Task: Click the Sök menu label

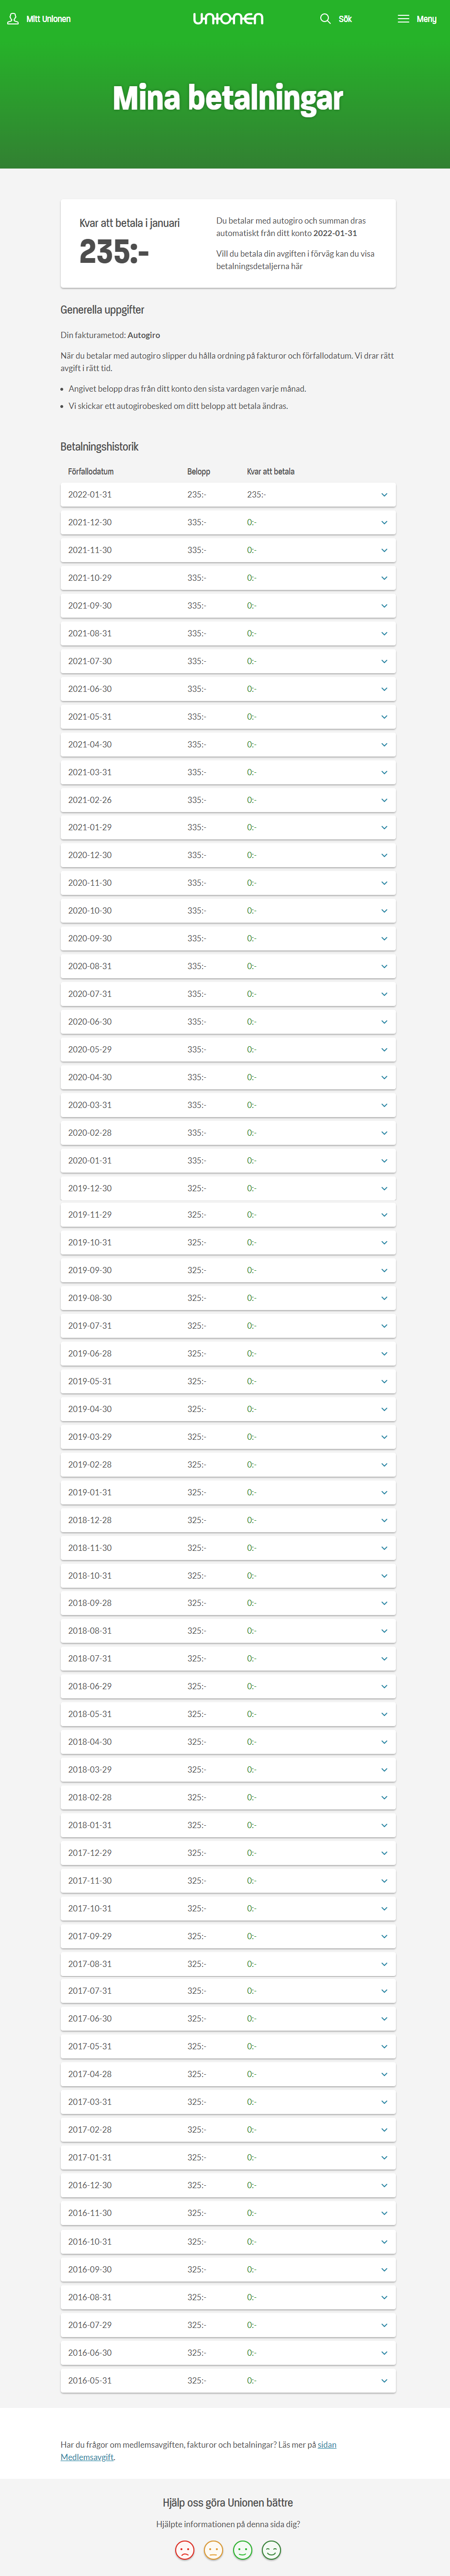Action: (345, 19)
